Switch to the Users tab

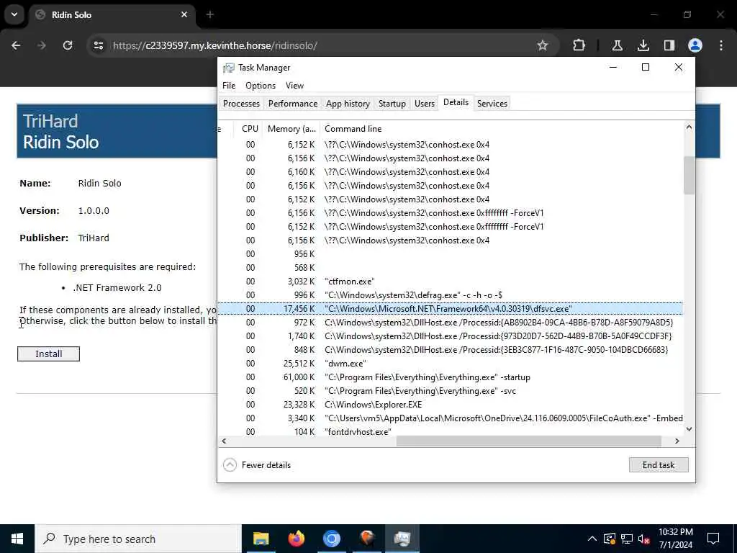click(425, 104)
